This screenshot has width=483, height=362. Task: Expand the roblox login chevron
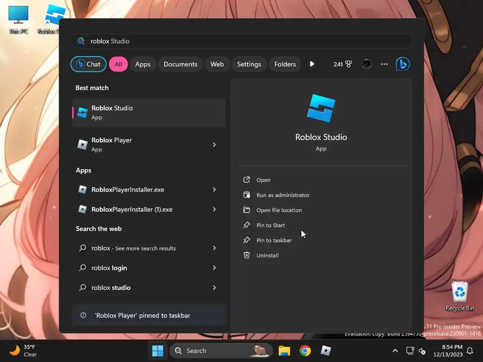point(215,268)
